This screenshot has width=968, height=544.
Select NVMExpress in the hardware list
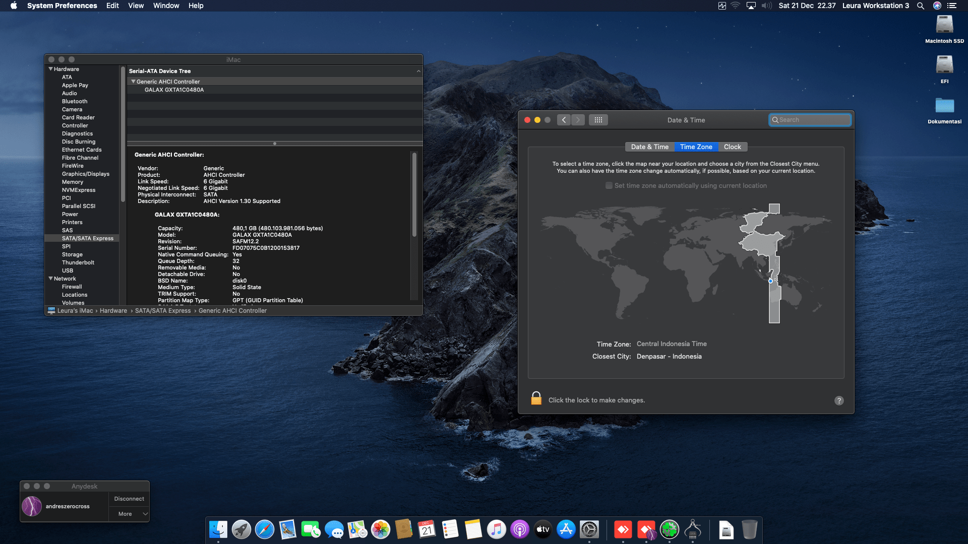coord(78,190)
